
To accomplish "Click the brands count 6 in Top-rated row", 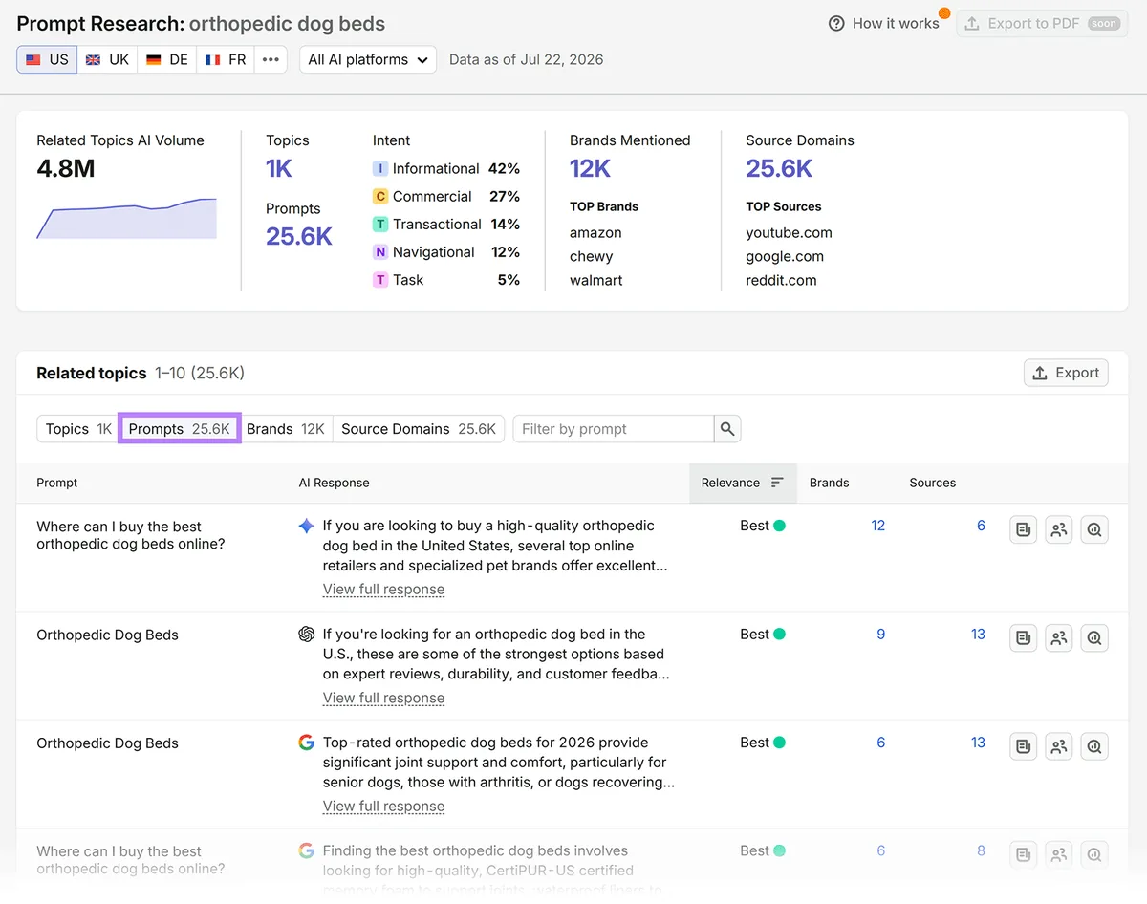I will coord(881,743).
